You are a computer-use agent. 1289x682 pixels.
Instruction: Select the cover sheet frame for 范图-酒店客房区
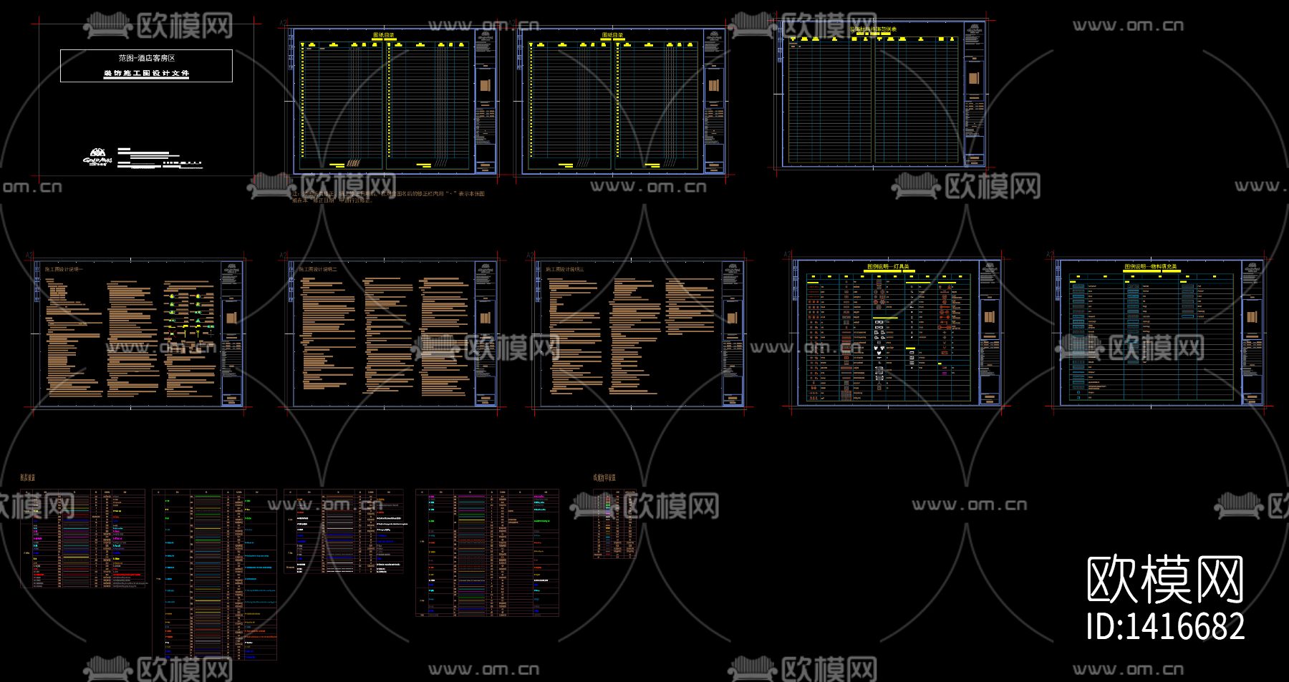point(146,100)
